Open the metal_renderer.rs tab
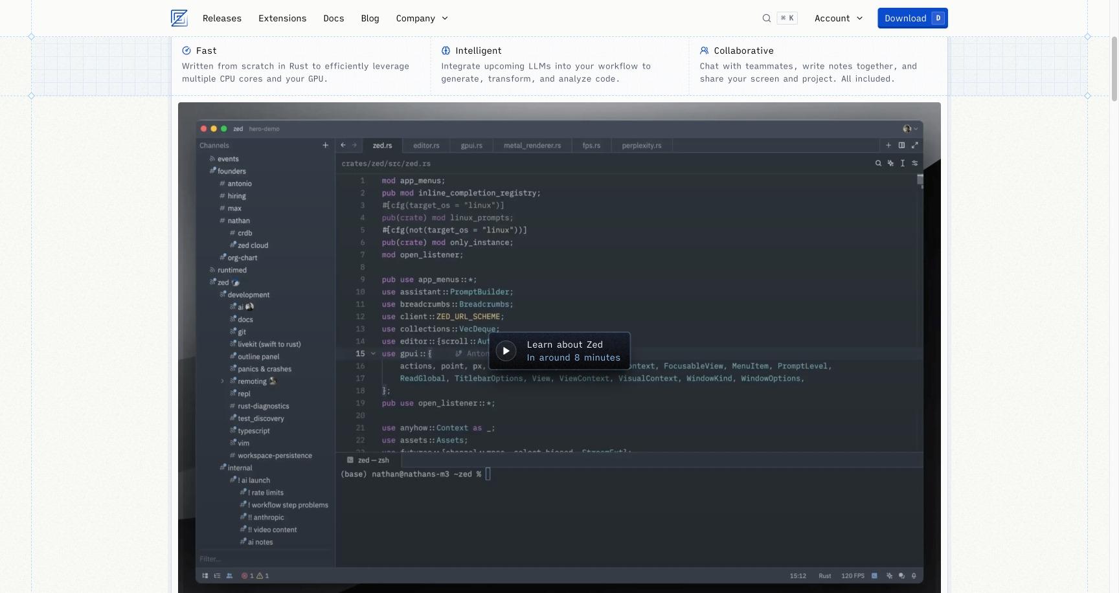Image resolution: width=1119 pixels, height=593 pixels. [x=532, y=146]
